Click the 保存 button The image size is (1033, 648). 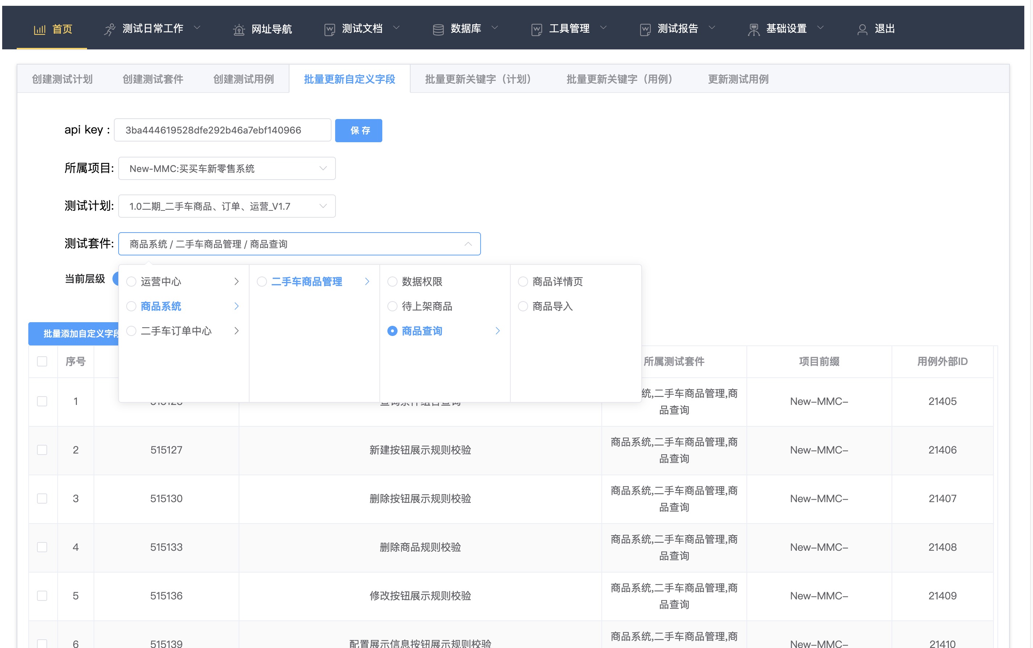(x=359, y=130)
